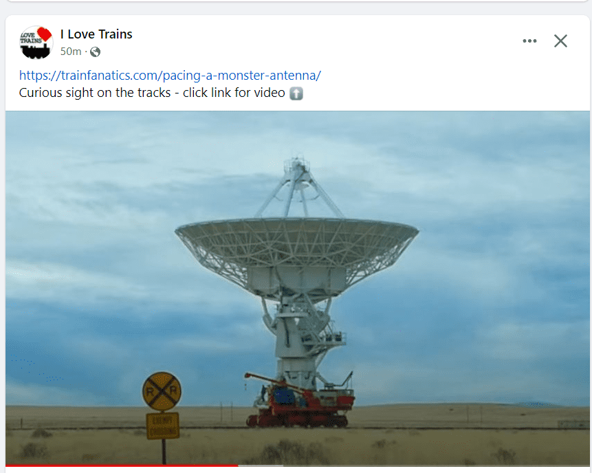Click the round yellow railroad crossing sign
592x473 pixels.
[x=162, y=391]
